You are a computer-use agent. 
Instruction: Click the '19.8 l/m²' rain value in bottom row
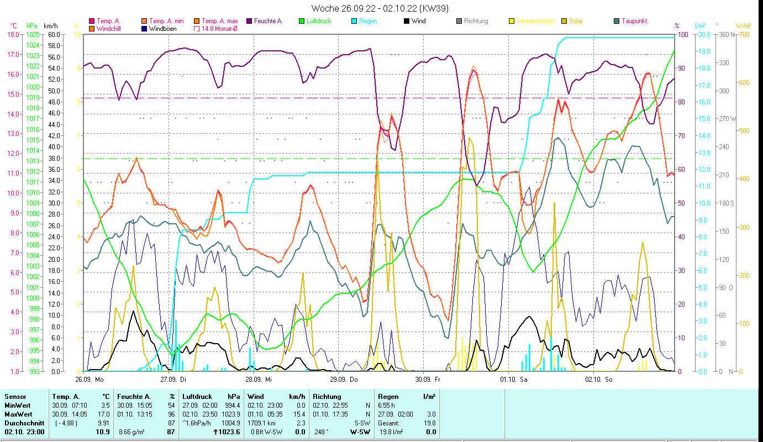pyautogui.click(x=391, y=432)
